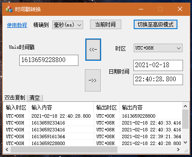Select output cell 2021-02-18 22:40:28.800 in last row
This screenshot has width=192, height=157.
151,143
